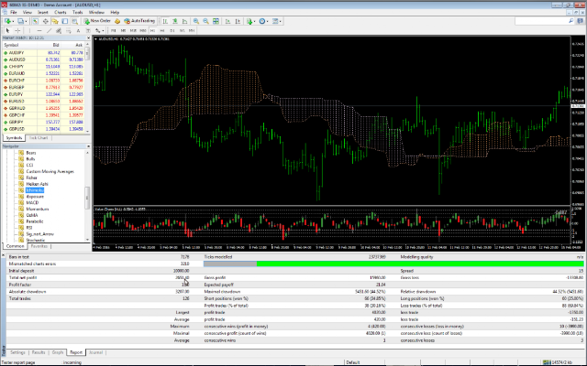
Task: Zoom out on the chart
Action: (205, 21)
